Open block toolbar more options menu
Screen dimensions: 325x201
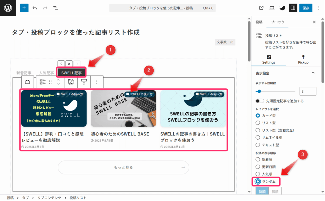pyautogui.click(x=96, y=82)
